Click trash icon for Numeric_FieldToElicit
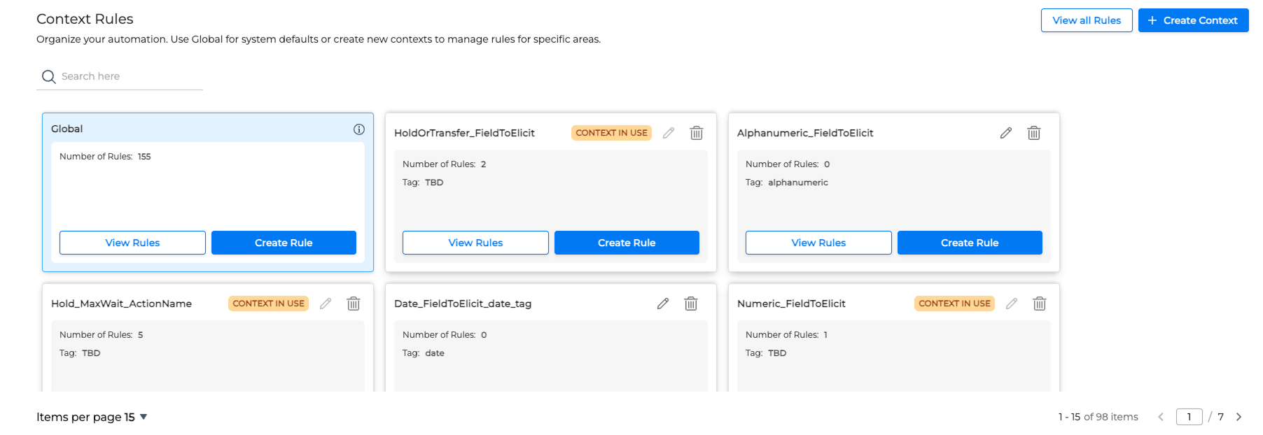 1040,304
